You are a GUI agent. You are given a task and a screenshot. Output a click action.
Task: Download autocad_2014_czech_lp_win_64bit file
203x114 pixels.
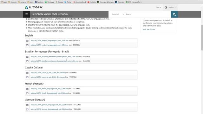point(48,77)
